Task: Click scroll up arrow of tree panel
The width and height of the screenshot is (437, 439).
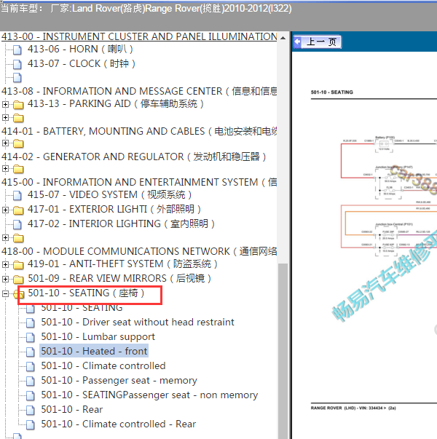Action: click(x=283, y=38)
